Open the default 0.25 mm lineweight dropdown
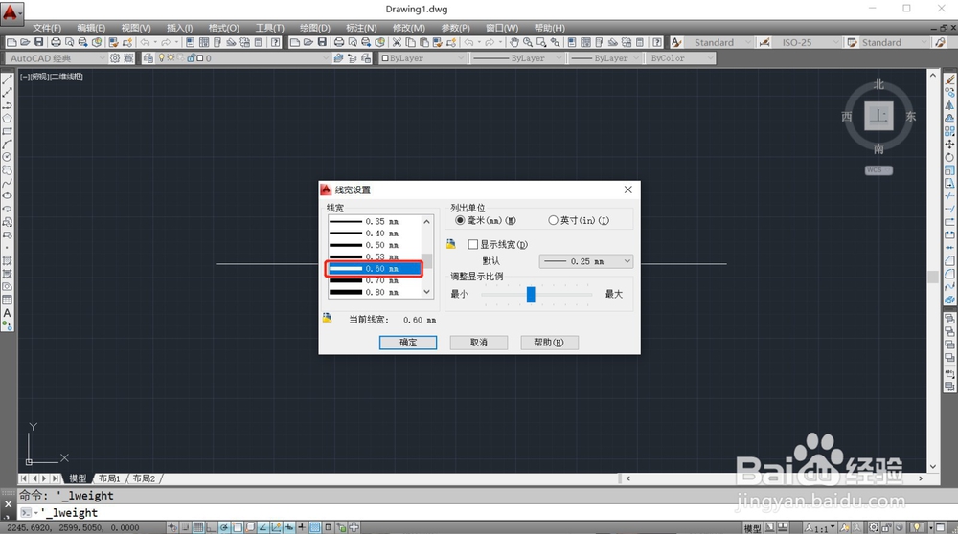 coord(586,261)
